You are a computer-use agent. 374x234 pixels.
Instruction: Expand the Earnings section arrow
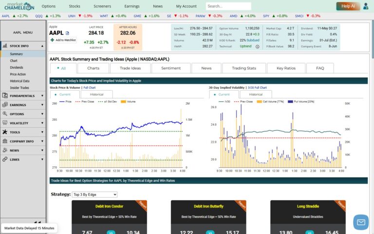point(42,105)
